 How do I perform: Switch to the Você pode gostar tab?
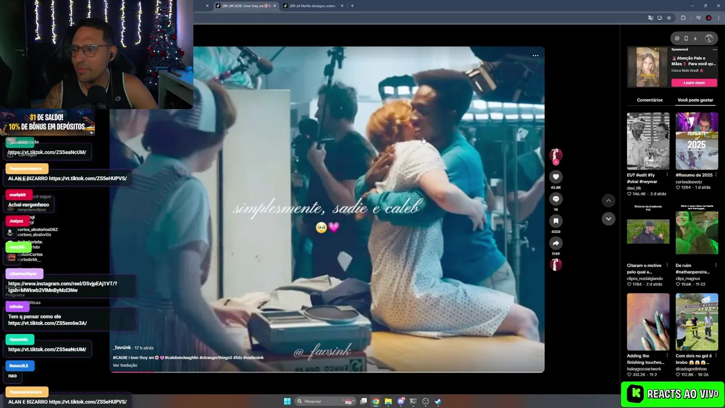click(695, 100)
